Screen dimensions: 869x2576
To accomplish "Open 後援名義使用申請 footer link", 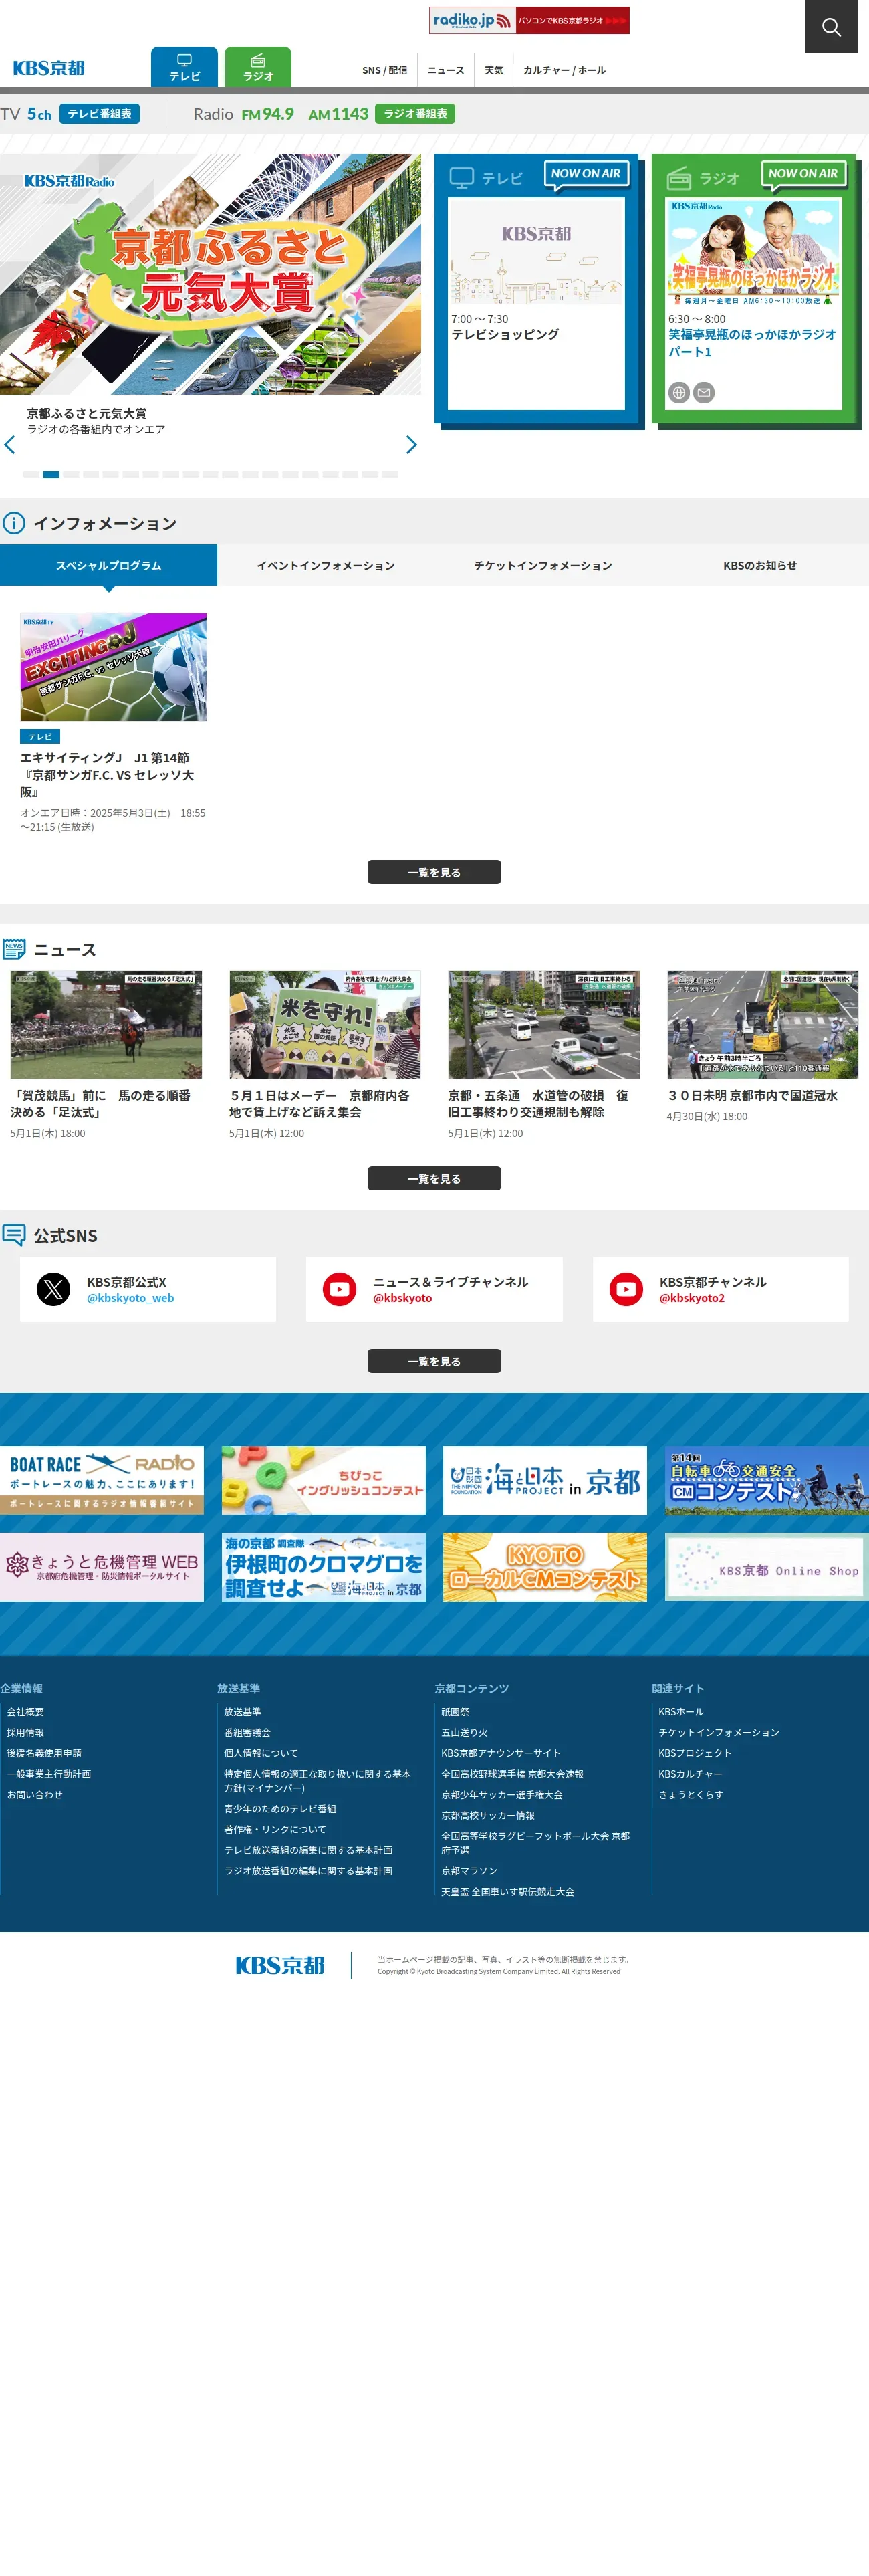I will tap(44, 1754).
